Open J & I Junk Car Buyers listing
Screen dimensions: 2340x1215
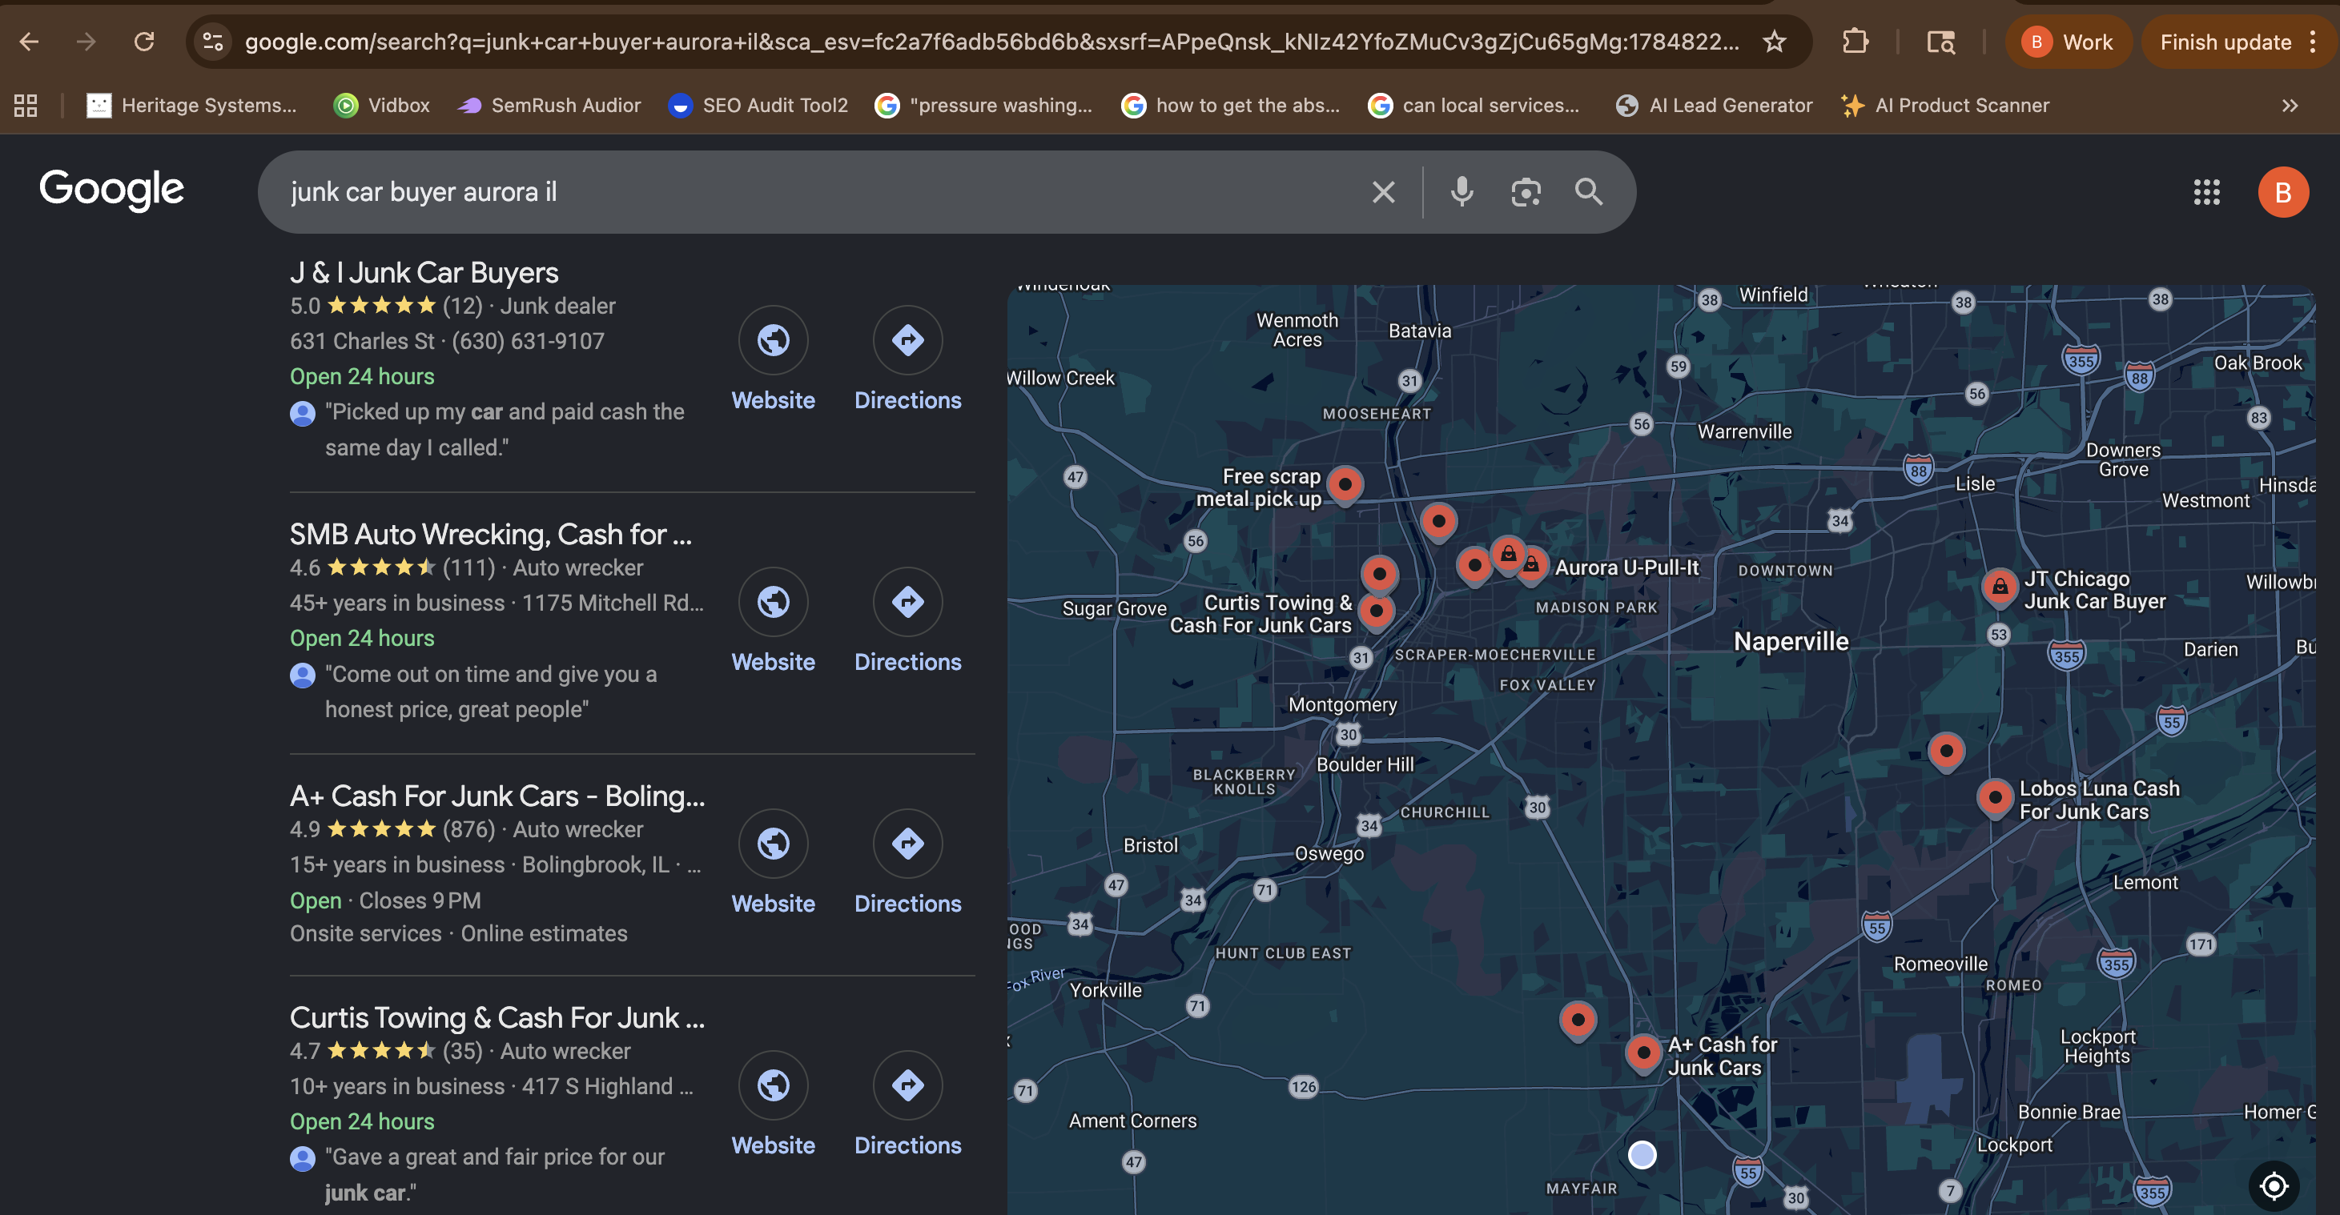coord(424,272)
